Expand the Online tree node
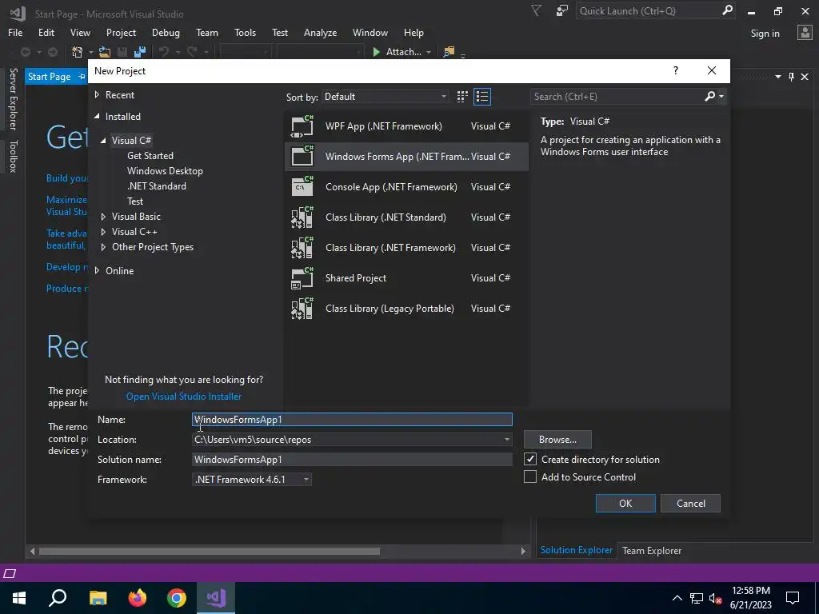 97,270
